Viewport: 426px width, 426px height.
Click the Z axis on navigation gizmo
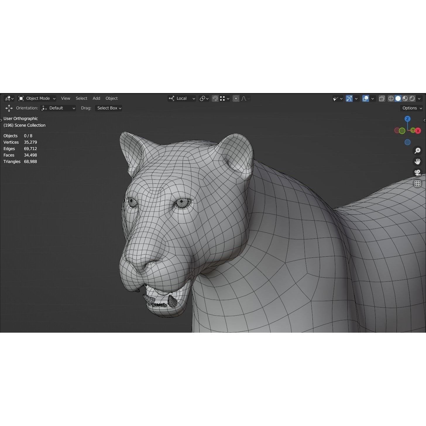pos(408,119)
